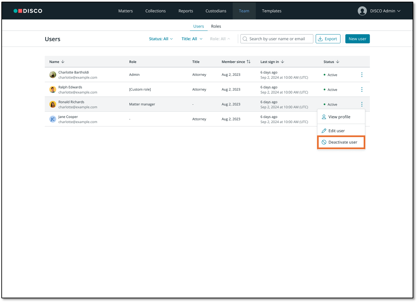Open Ralph Edwards' three-dot actions menu

[x=362, y=89]
